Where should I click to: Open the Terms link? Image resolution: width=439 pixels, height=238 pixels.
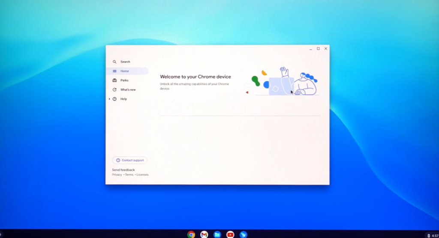coord(129,175)
